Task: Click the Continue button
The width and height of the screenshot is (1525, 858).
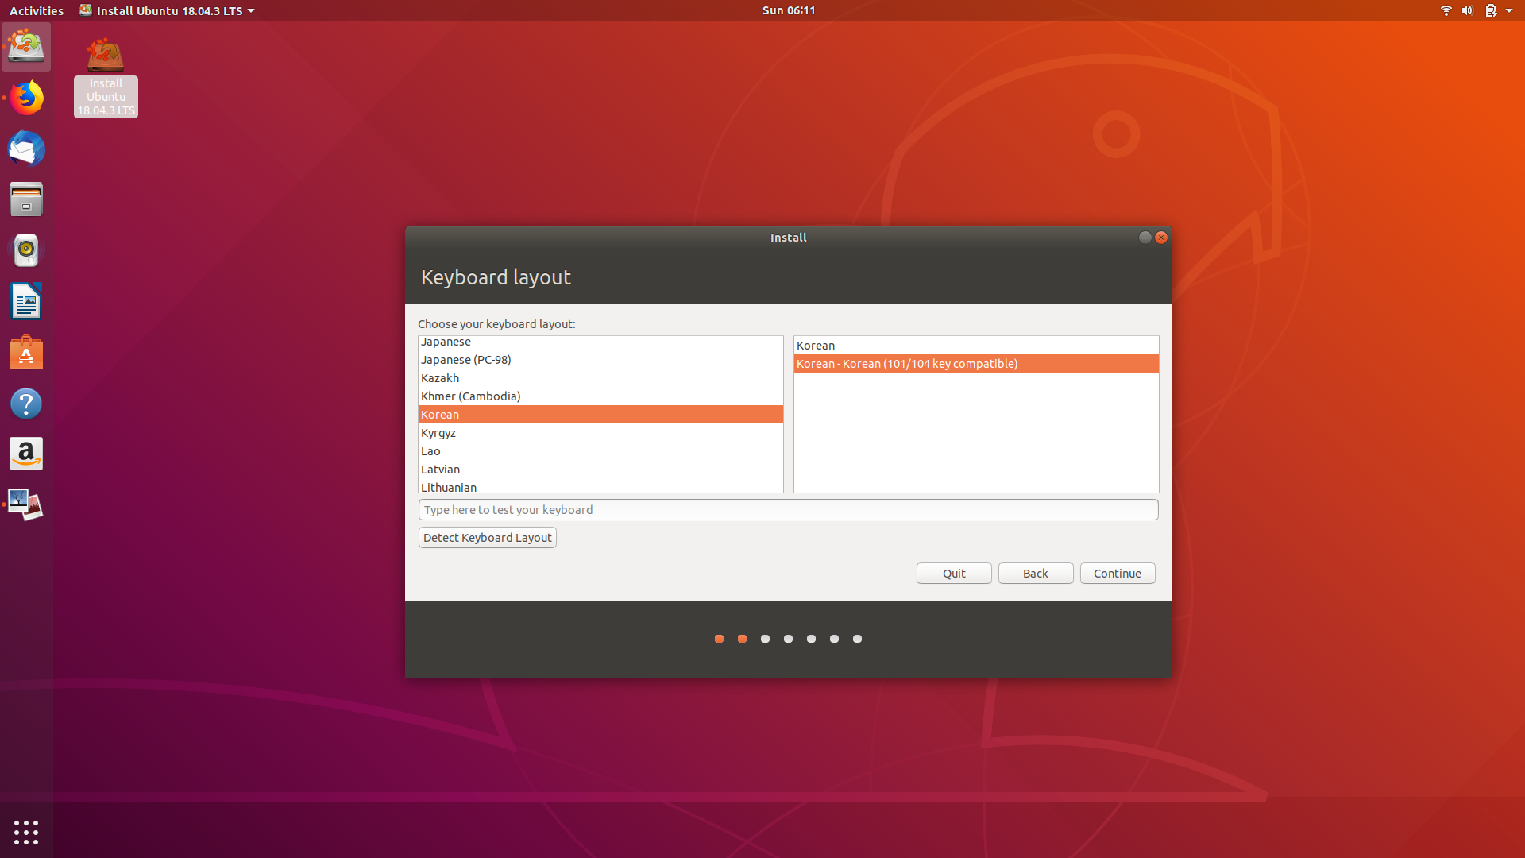Action: pyautogui.click(x=1117, y=574)
